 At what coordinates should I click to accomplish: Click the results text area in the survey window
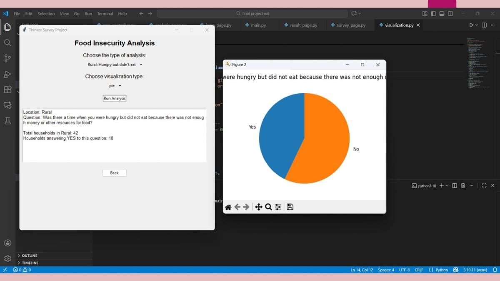(115, 136)
